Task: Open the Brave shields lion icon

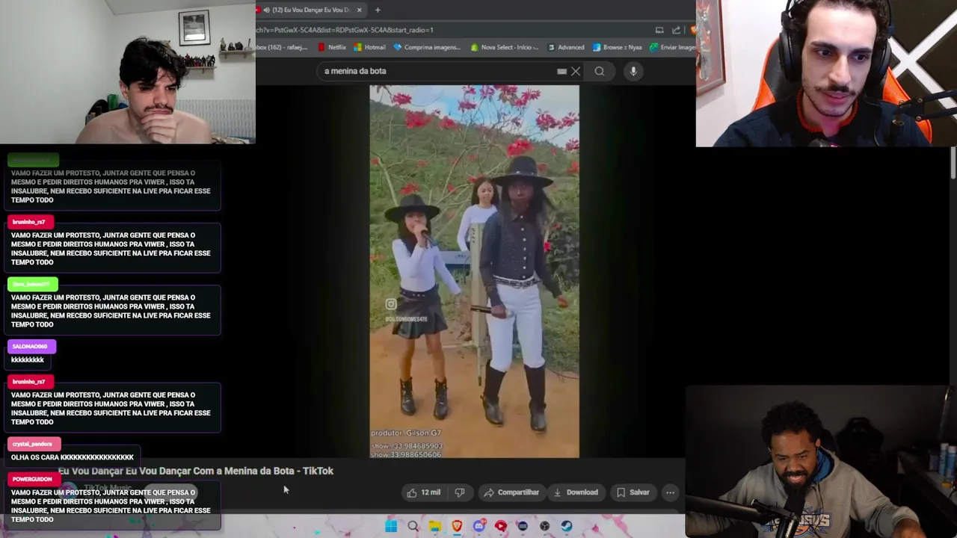Action: coord(692,30)
